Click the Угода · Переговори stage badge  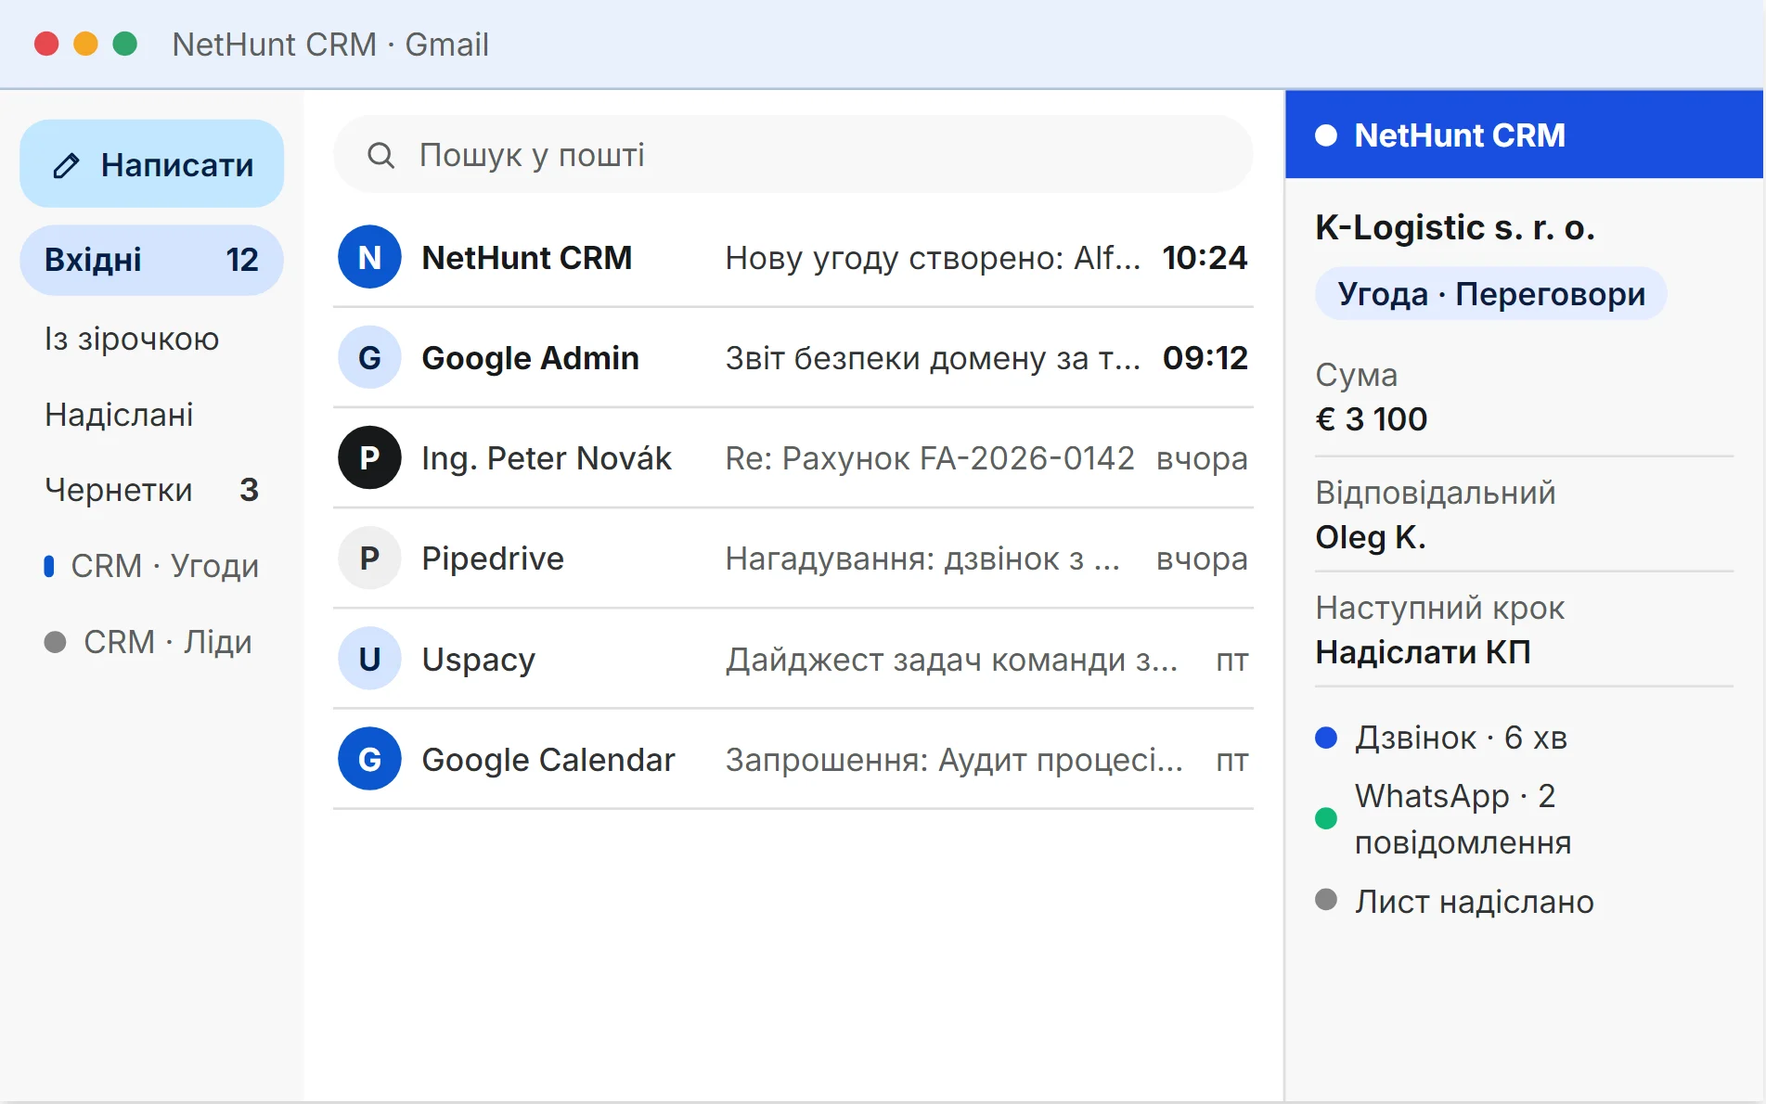[1490, 294]
